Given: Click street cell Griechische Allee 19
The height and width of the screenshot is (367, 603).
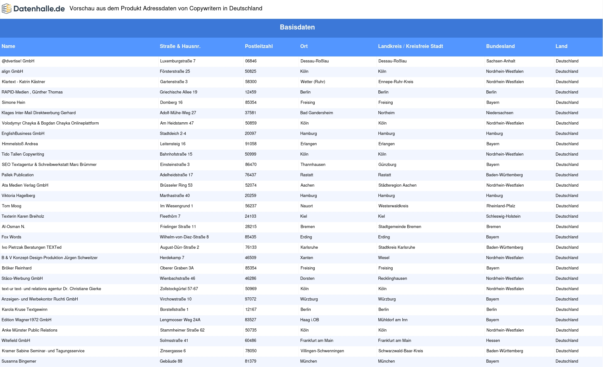Looking at the screenshot, I should (x=178, y=92).
